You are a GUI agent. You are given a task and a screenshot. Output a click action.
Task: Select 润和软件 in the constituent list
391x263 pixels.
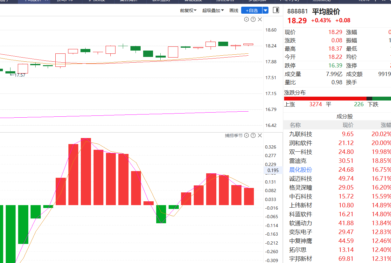click(x=301, y=143)
